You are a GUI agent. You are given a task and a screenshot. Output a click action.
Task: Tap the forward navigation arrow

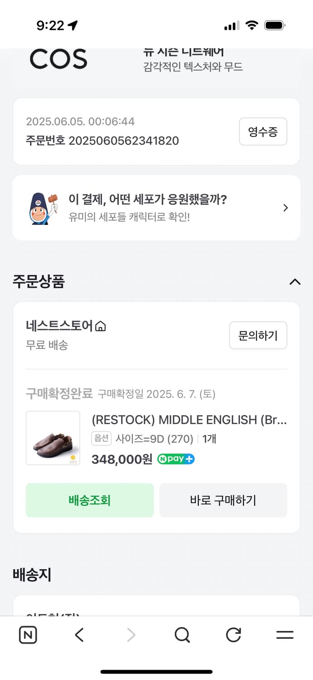(131, 635)
